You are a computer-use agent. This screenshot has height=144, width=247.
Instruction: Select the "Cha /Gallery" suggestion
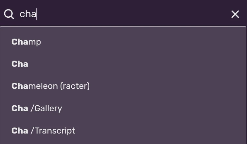(37, 108)
